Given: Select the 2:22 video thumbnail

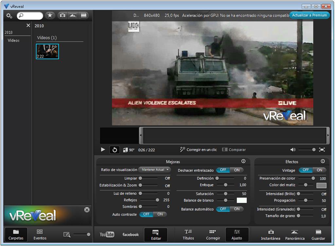Looking at the screenshot, I should click(x=47, y=51).
